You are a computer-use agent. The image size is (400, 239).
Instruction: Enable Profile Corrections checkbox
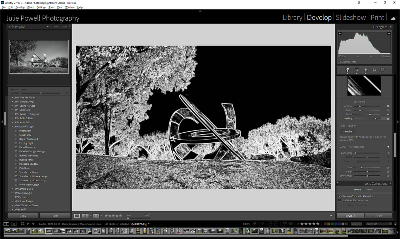pyautogui.click(x=339, y=200)
